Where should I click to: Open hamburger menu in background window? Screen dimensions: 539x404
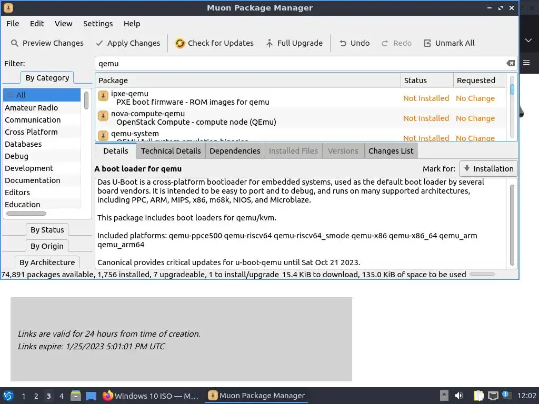coord(526,63)
